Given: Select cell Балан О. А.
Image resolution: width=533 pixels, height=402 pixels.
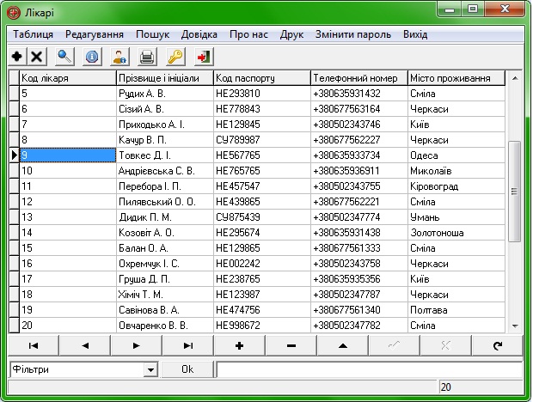Looking at the screenshot, I should pos(165,248).
